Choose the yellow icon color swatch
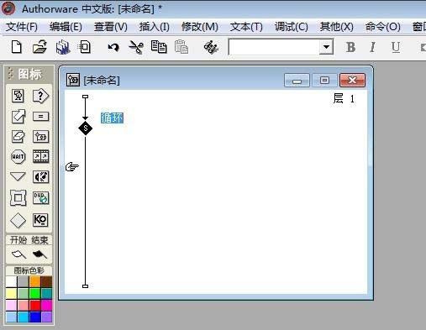426x330 pixels. pos(12,294)
